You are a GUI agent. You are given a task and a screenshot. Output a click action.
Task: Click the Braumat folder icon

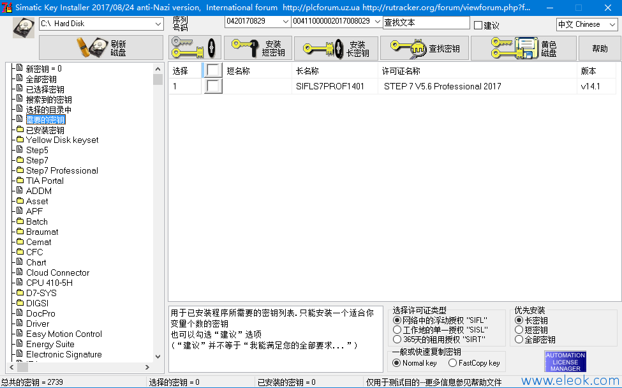(x=20, y=231)
